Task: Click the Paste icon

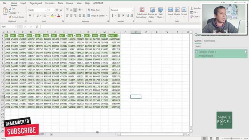Action: tap(5, 10)
